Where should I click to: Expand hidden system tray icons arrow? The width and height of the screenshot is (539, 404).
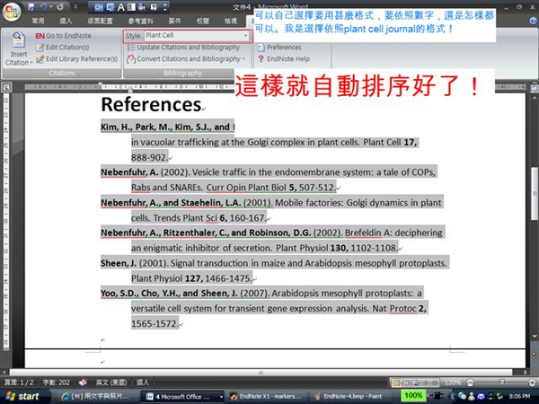point(452,397)
